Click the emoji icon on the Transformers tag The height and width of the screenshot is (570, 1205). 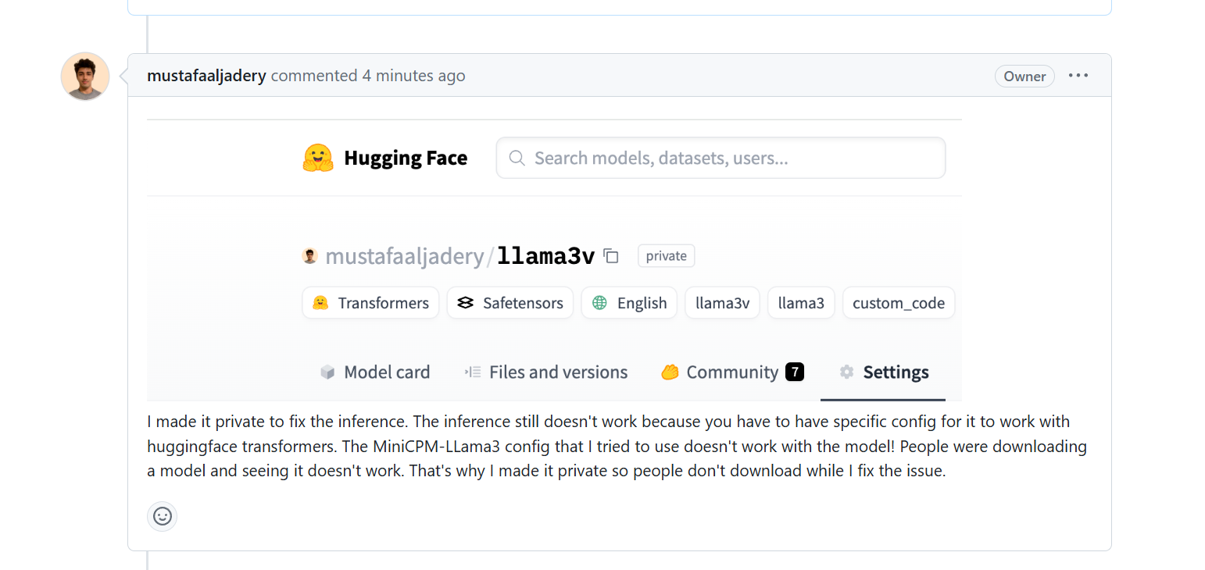(x=320, y=303)
